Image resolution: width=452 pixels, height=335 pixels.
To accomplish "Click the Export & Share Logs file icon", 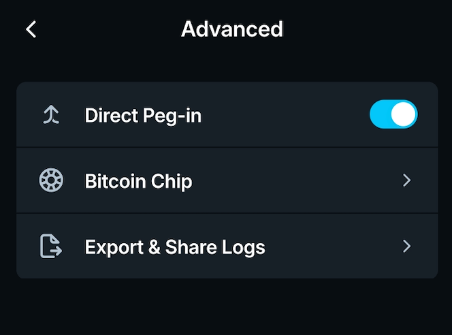I will tap(51, 246).
